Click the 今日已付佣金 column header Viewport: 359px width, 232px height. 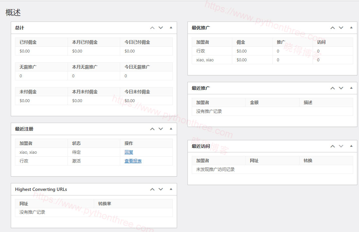coord(137,42)
